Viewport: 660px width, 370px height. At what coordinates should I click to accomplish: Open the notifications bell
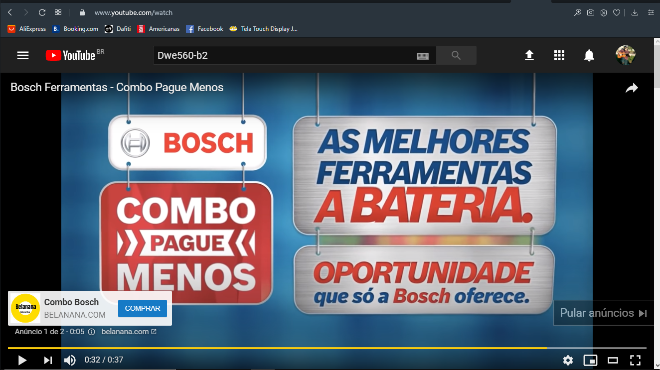click(589, 55)
